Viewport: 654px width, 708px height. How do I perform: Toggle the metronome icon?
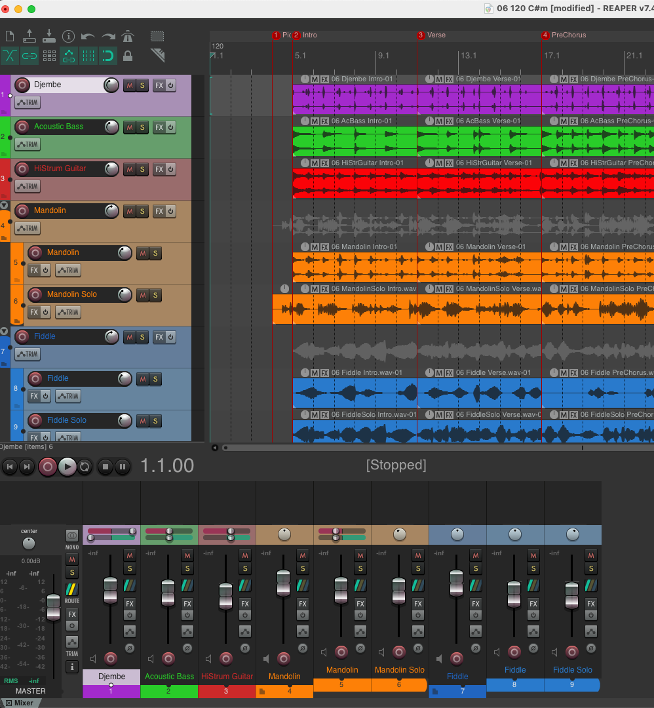(x=128, y=36)
